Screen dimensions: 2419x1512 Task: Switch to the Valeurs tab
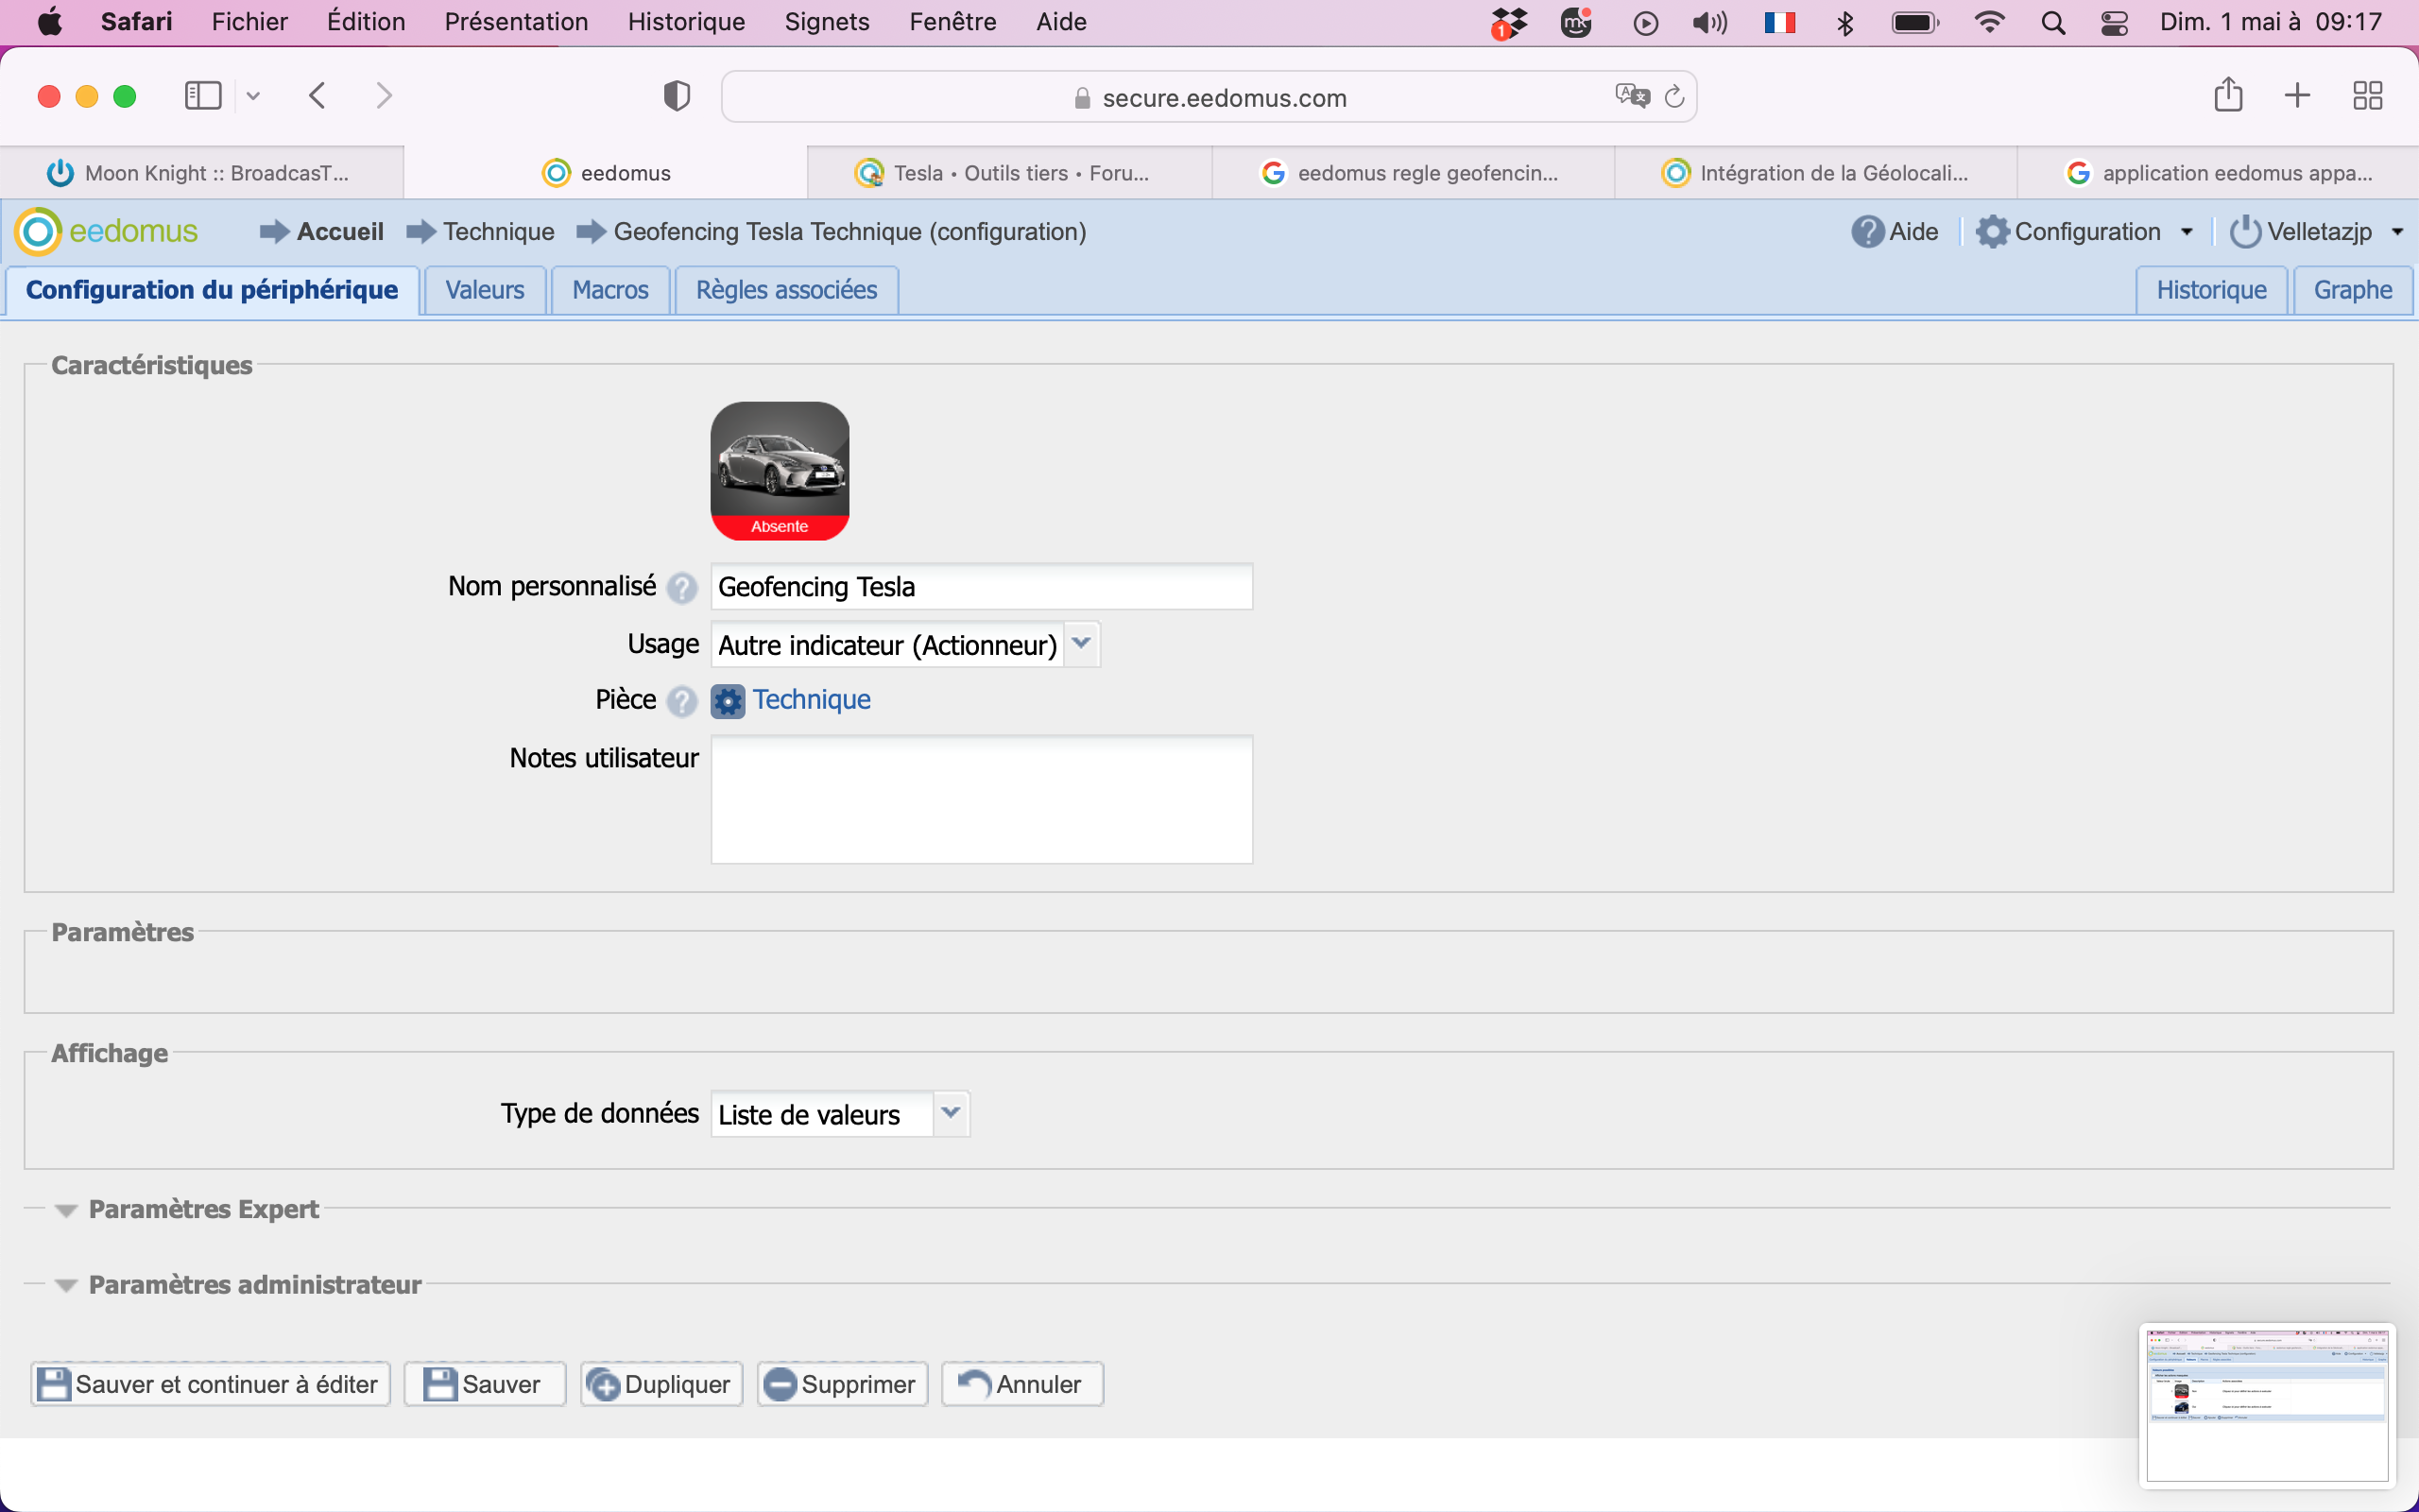(x=485, y=290)
